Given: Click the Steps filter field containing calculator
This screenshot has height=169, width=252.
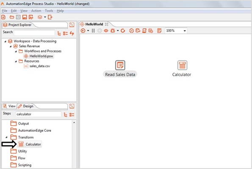Looking at the screenshot, I should click(x=39, y=114).
